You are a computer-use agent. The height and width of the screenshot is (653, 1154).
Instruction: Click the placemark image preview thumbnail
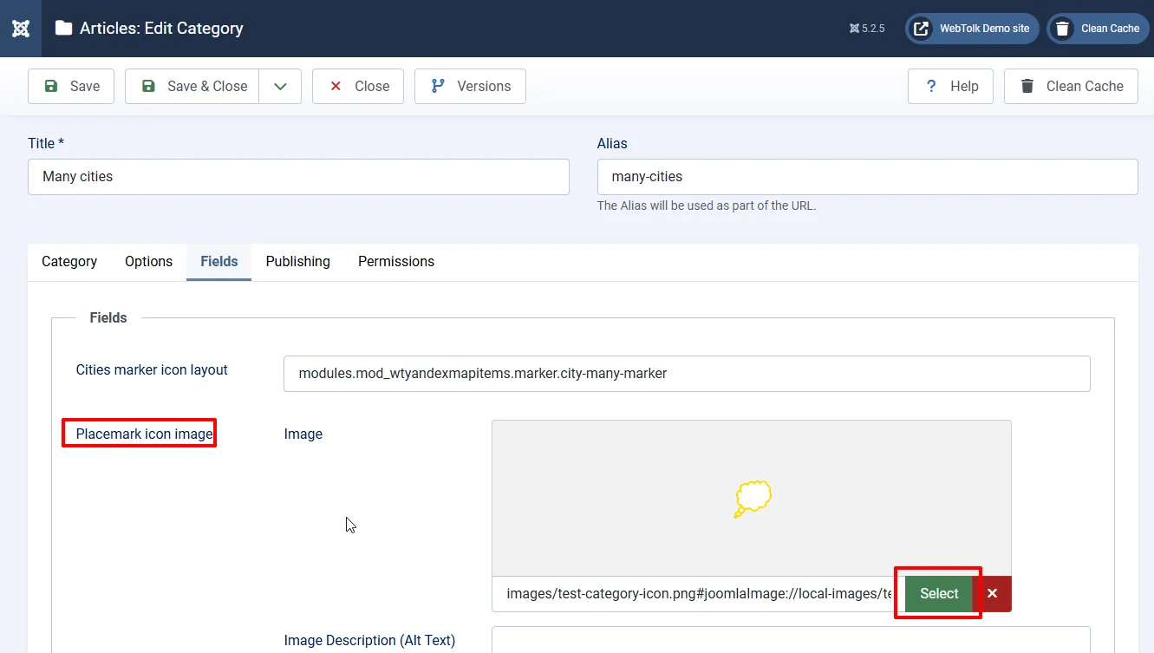click(752, 499)
